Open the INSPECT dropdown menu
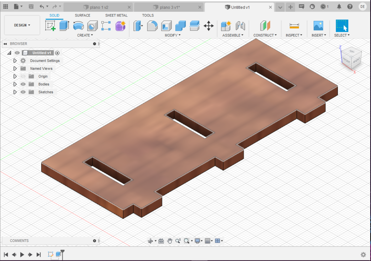The width and height of the screenshot is (371, 261). click(x=294, y=35)
